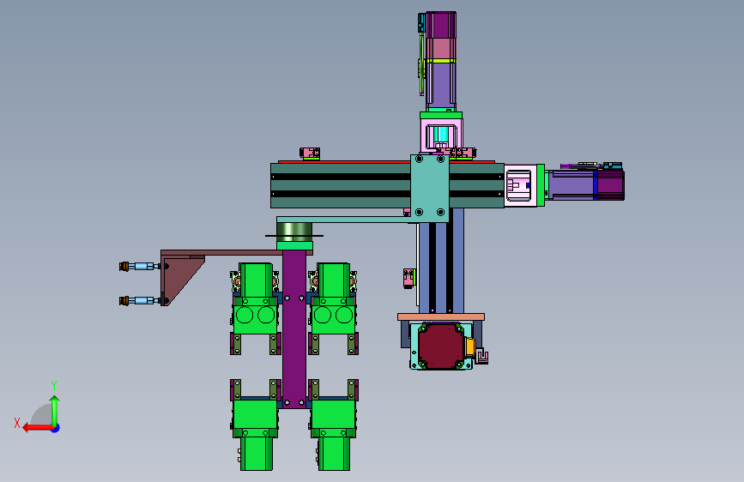Pick the tall purple central mounting plate

tap(294, 329)
